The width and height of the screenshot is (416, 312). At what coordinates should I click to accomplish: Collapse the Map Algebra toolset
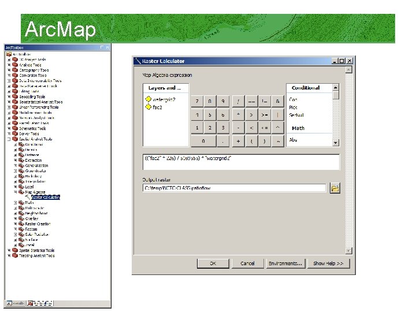tap(16, 192)
